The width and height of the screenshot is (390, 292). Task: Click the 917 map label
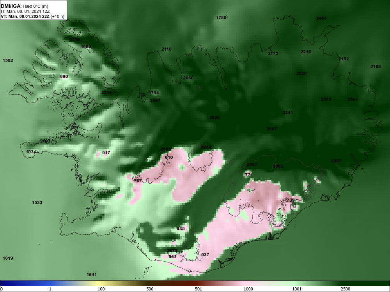[106, 153]
